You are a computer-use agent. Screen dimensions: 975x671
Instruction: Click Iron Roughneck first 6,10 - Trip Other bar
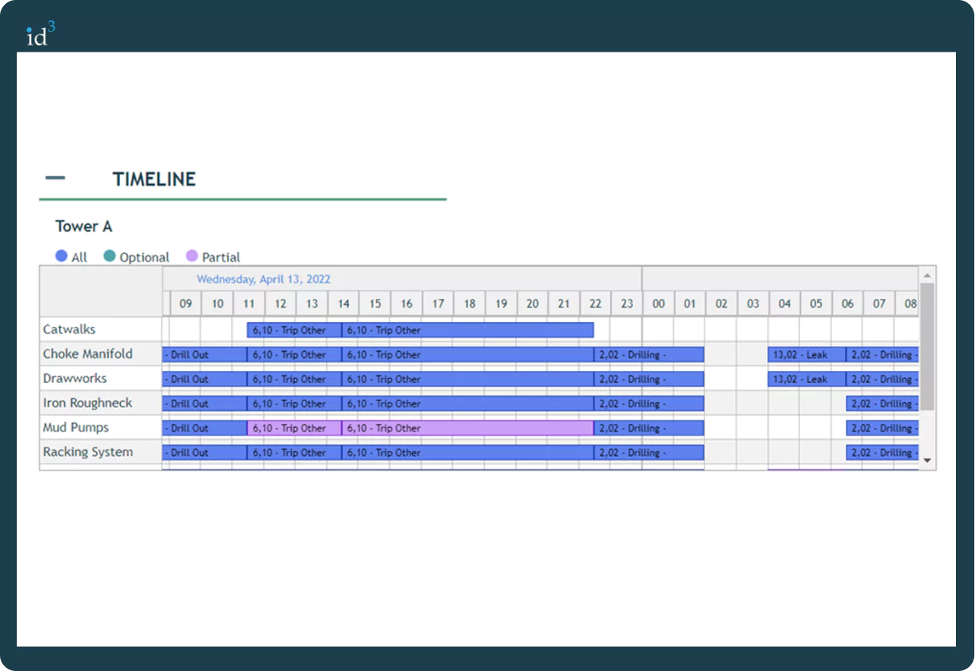294,404
